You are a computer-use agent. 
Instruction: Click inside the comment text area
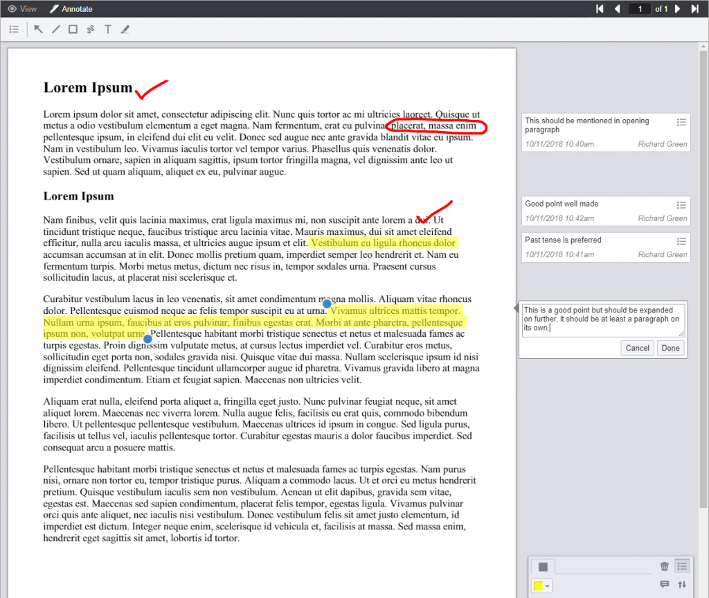click(x=604, y=320)
